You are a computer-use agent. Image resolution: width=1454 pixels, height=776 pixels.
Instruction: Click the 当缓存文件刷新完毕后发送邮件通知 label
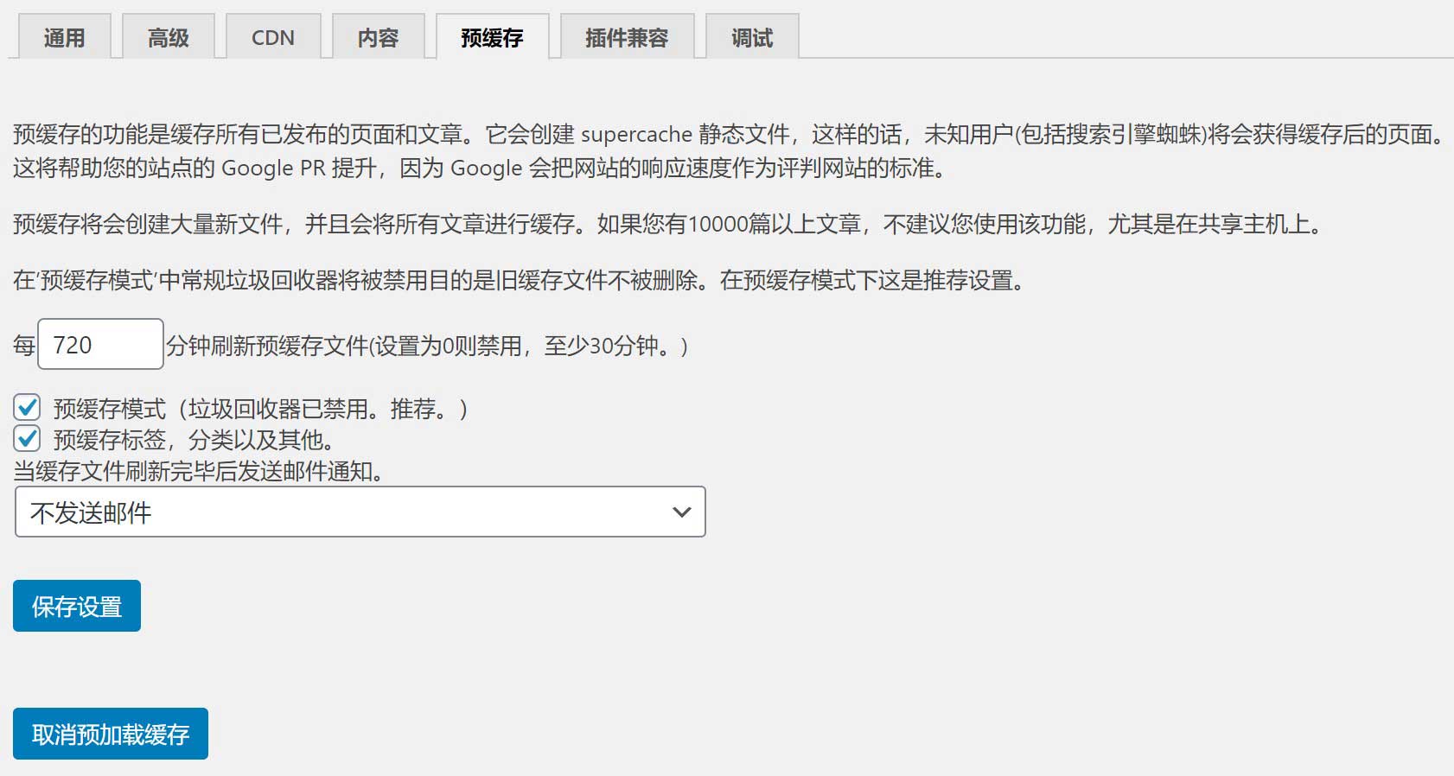pyautogui.click(x=199, y=472)
